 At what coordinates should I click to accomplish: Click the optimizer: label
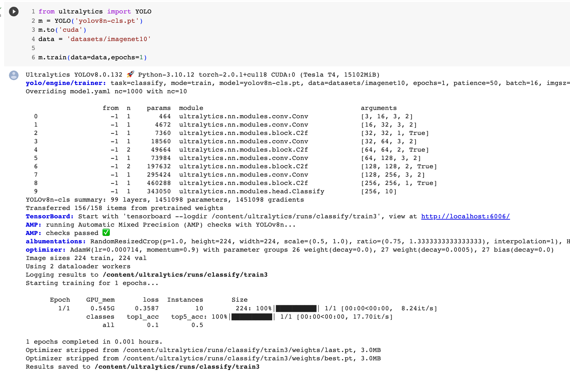[46, 250]
